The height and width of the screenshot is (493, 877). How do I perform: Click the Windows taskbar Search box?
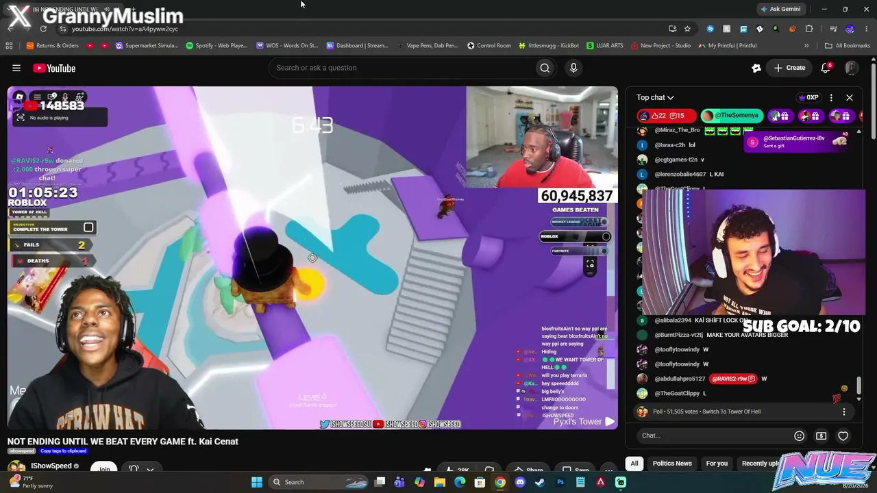point(319,482)
